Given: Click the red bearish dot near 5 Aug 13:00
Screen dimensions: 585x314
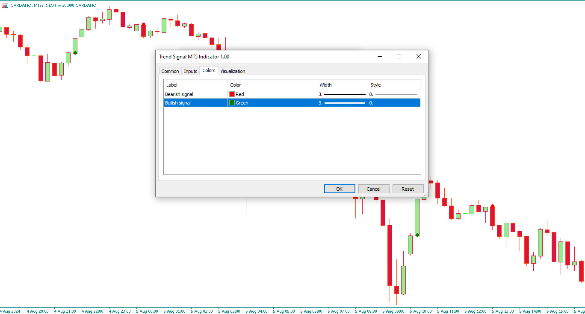Looking at the screenshot, I should (493, 206).
